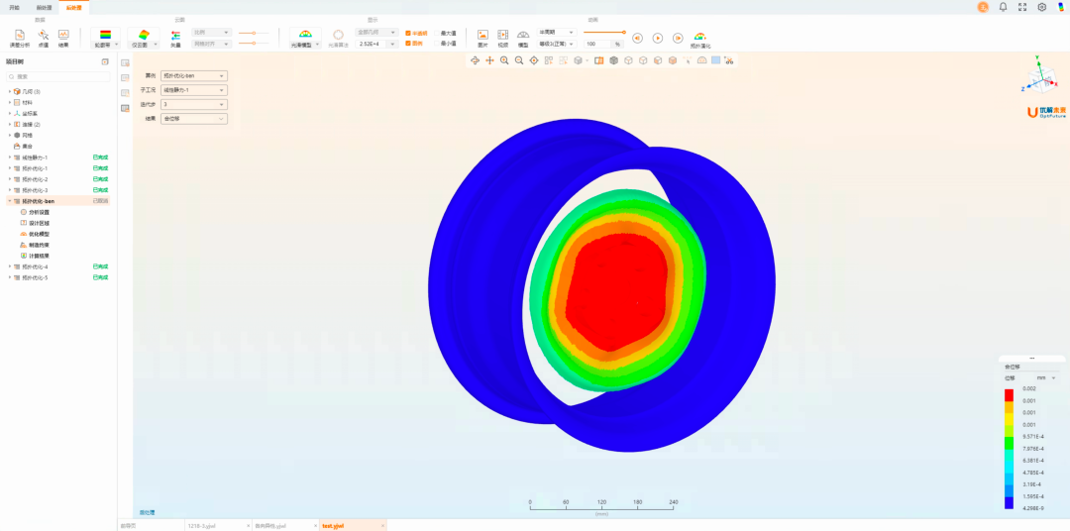The image size is (1070, 531).
Task: Click the user avatar icon
Action: 983,7
